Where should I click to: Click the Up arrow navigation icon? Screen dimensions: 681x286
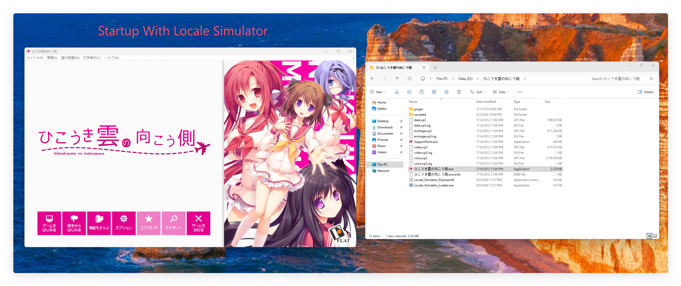click(x=397, y=79)
